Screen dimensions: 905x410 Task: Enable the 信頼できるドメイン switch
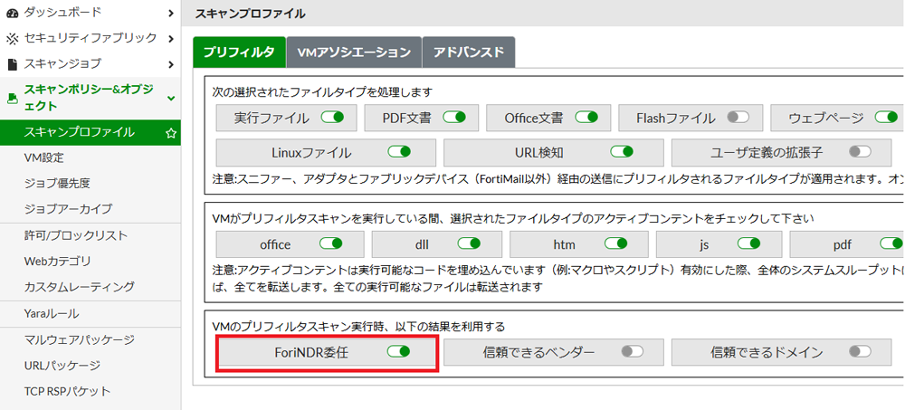(860, 351)
